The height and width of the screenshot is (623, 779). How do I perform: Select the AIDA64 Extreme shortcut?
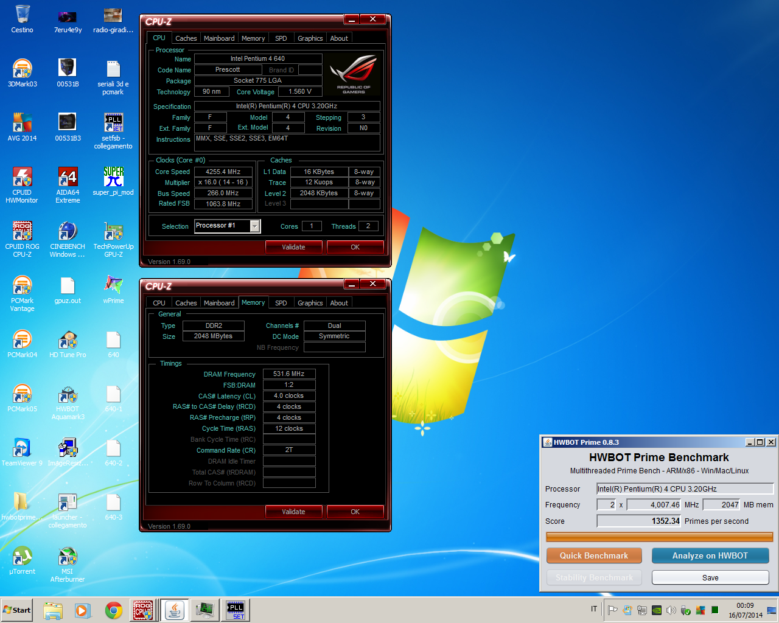click(x=68, y=185)
